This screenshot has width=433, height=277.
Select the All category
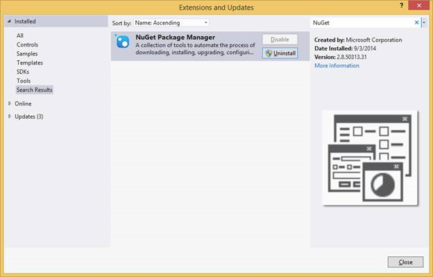[x=20, y=35]
